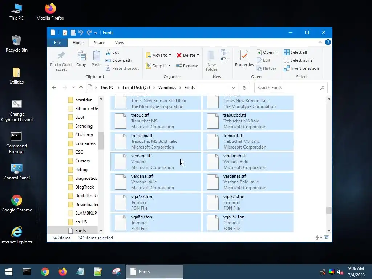
Task: Open Control Panel desktop shortcut
Action: point(17,172)
